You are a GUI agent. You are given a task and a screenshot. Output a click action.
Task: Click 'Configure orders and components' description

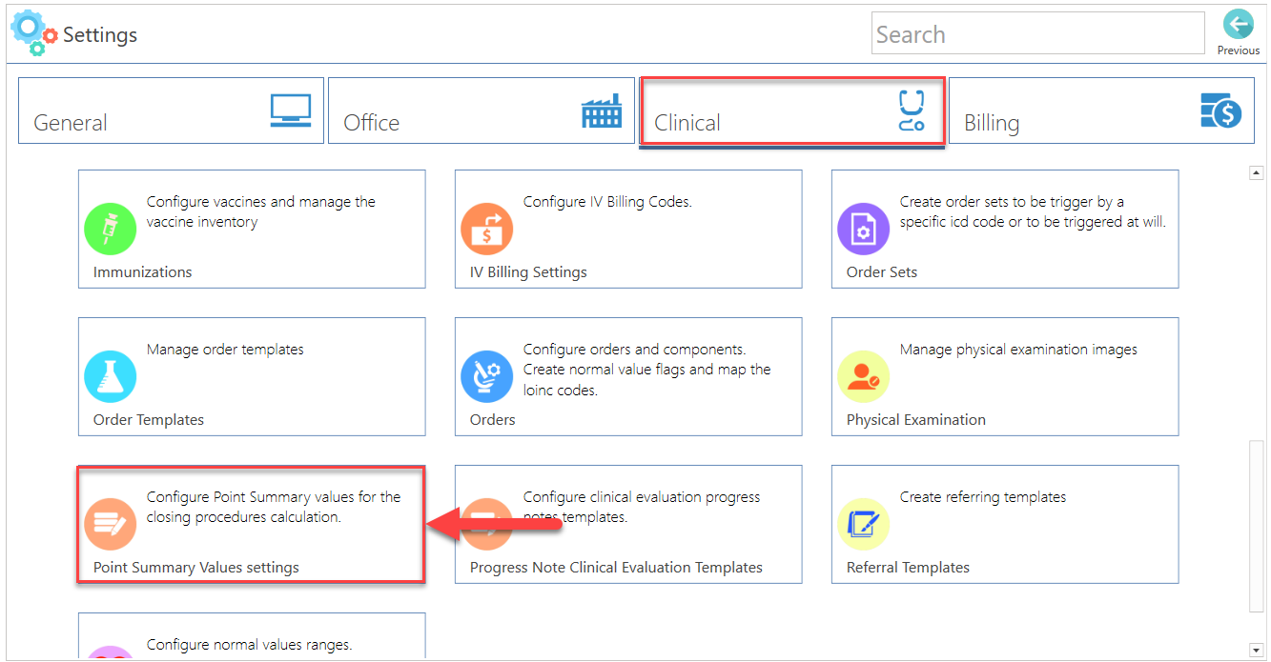coord(647,370)
